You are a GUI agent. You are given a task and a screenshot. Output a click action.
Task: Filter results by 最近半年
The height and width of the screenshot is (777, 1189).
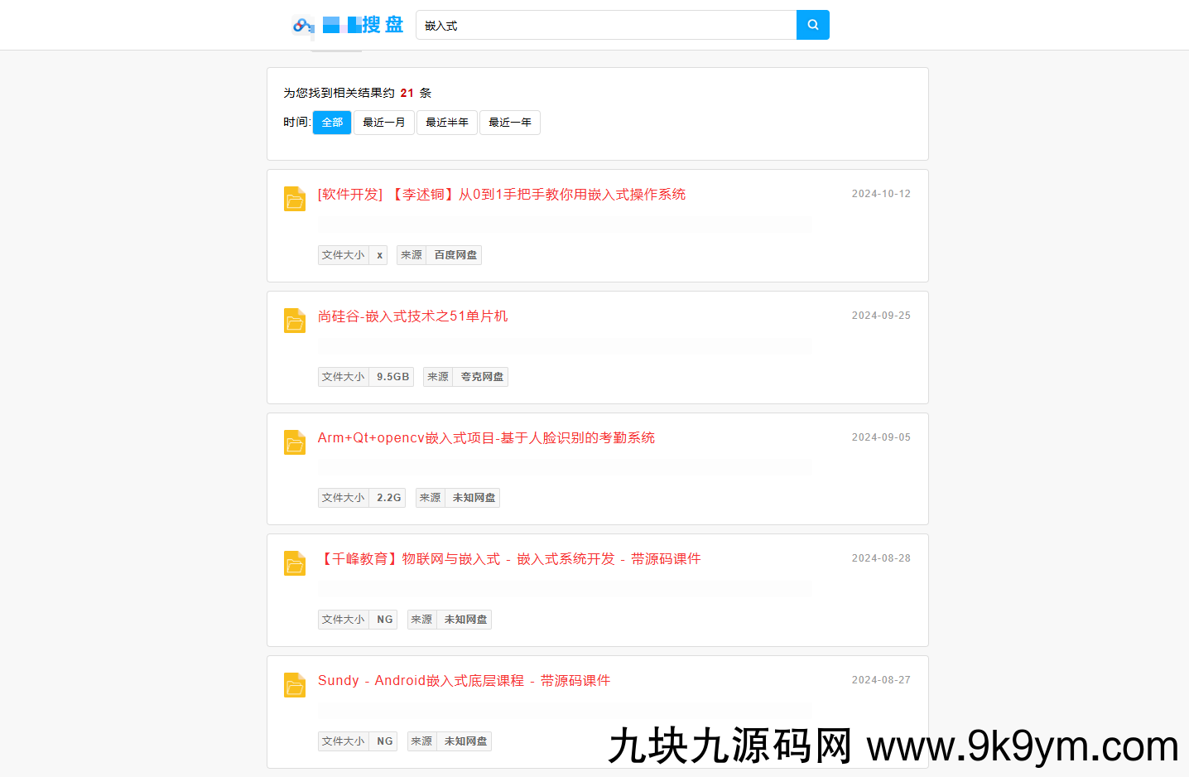click(x=447, y=123)
